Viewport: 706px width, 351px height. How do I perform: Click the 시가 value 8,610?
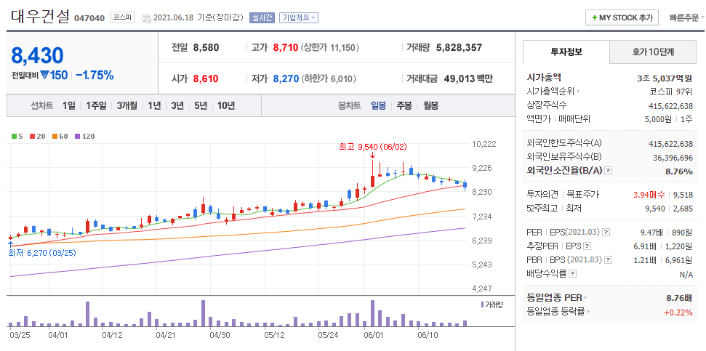(x=206, y=78)
